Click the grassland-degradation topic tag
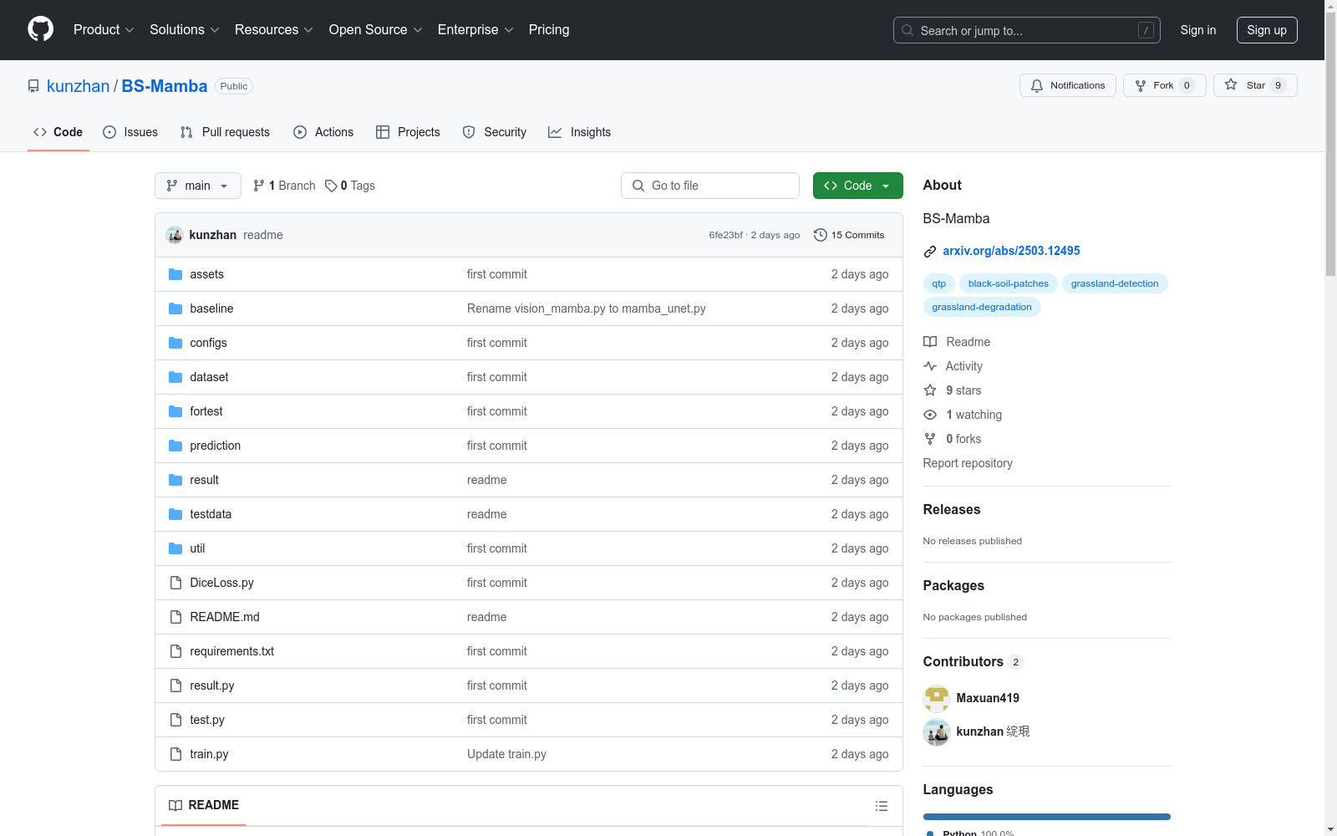Viewport: 1337px width, 836px height. [982, 307]
